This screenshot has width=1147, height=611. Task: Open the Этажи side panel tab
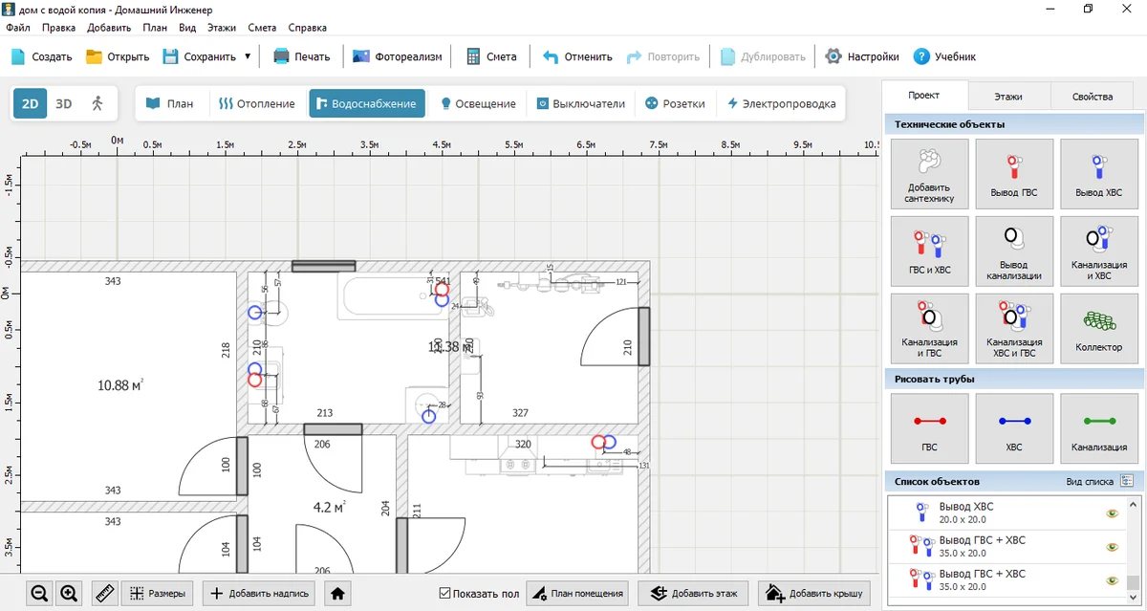click(x=1008, y=97)
